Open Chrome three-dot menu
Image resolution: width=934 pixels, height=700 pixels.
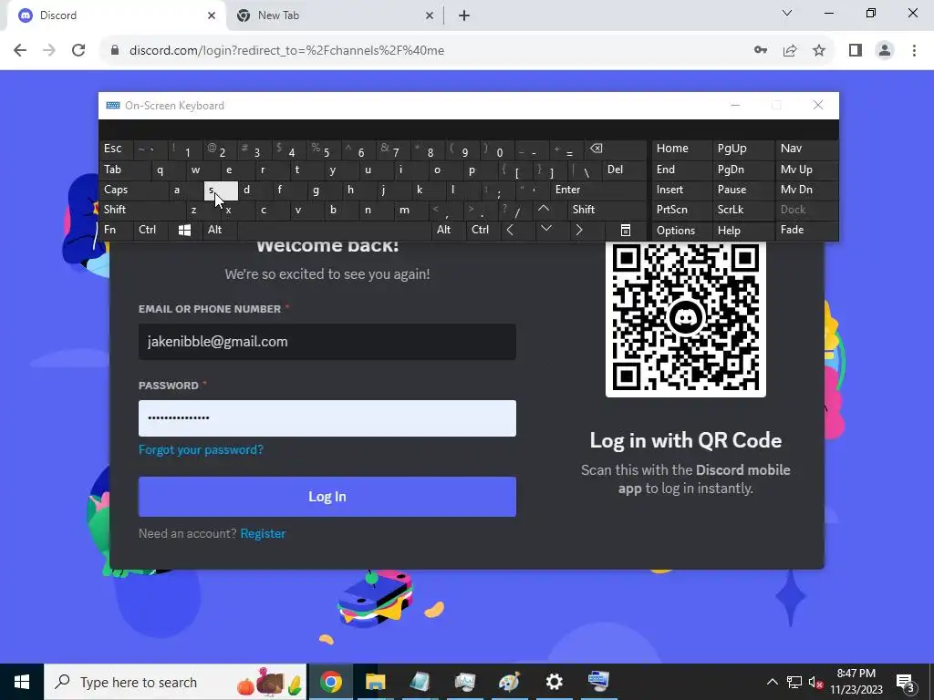point(914,51)
